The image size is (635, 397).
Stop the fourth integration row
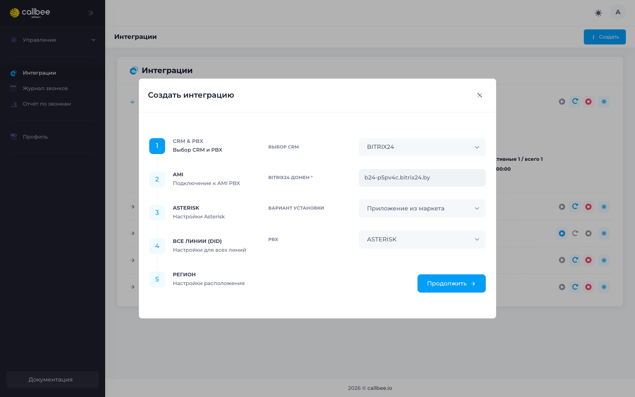(x=589, y=260)
